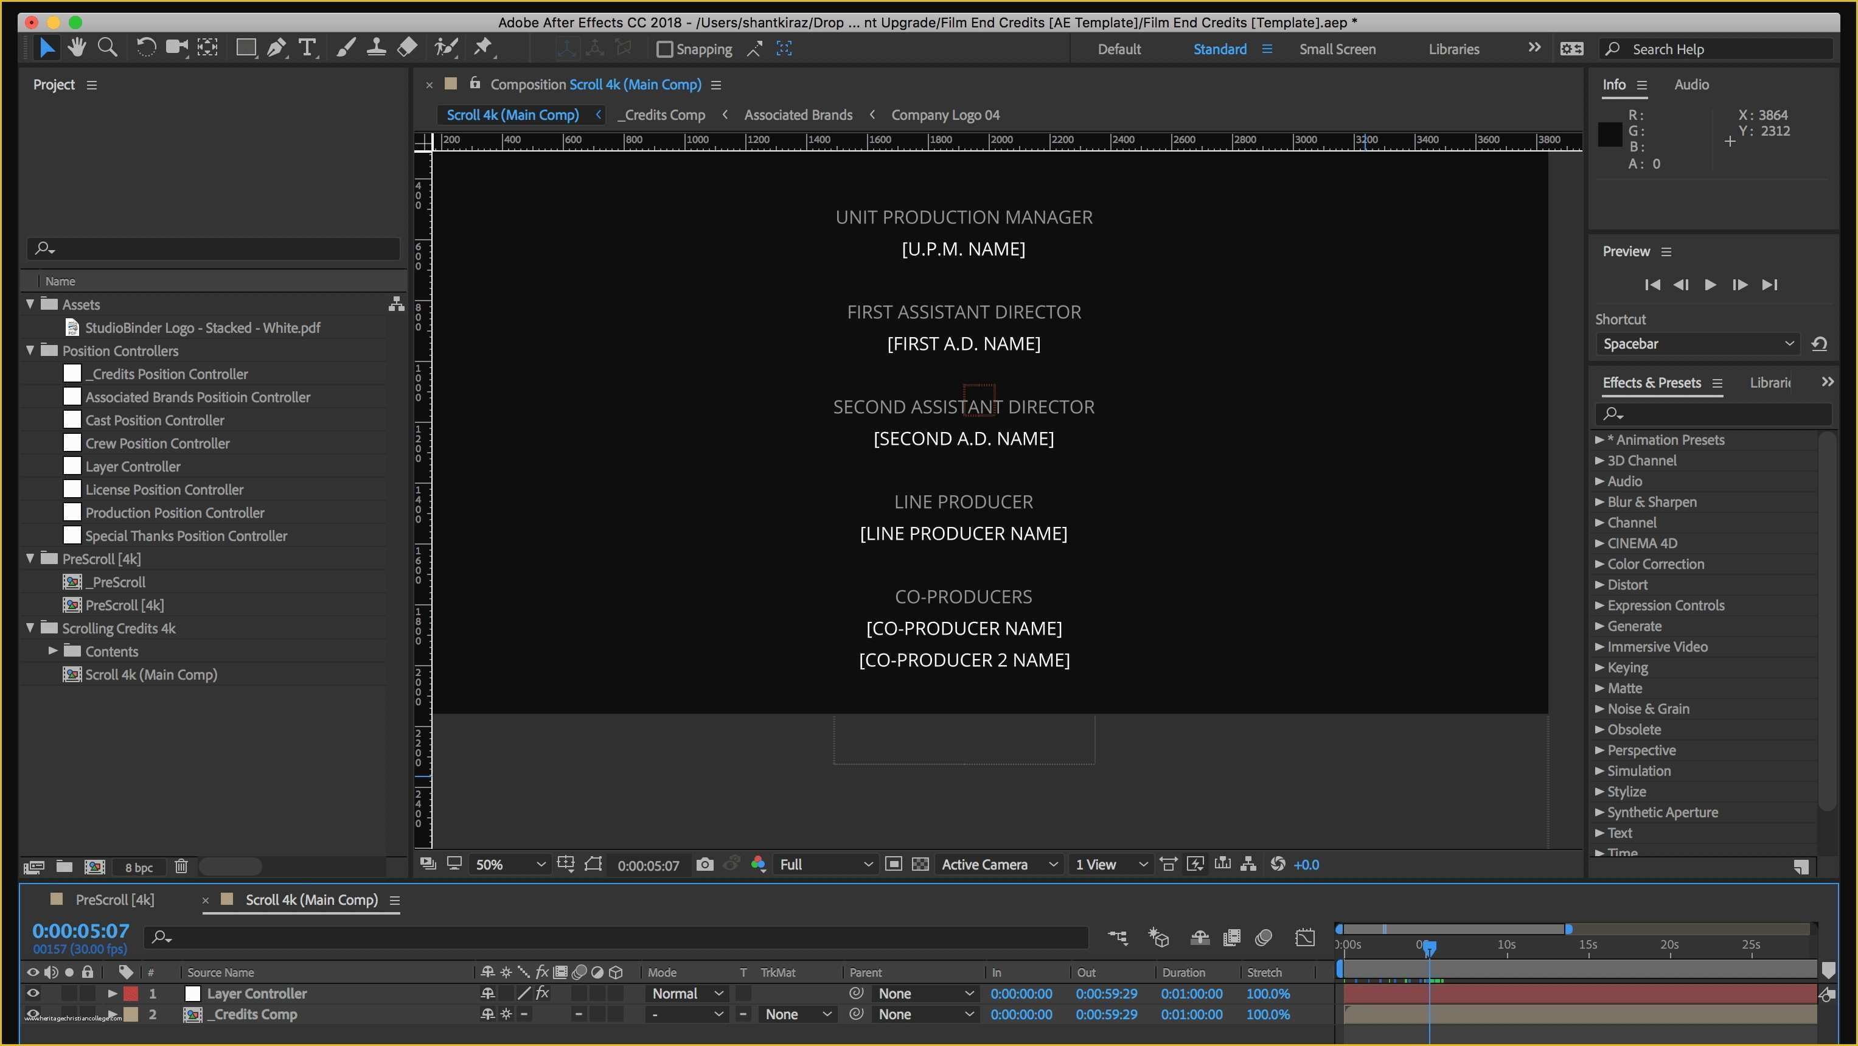The width and height of the screenshot is (1858, 1046).
Task: Expand the PreScroll [4k] folder
Action: tap(29, 557)
